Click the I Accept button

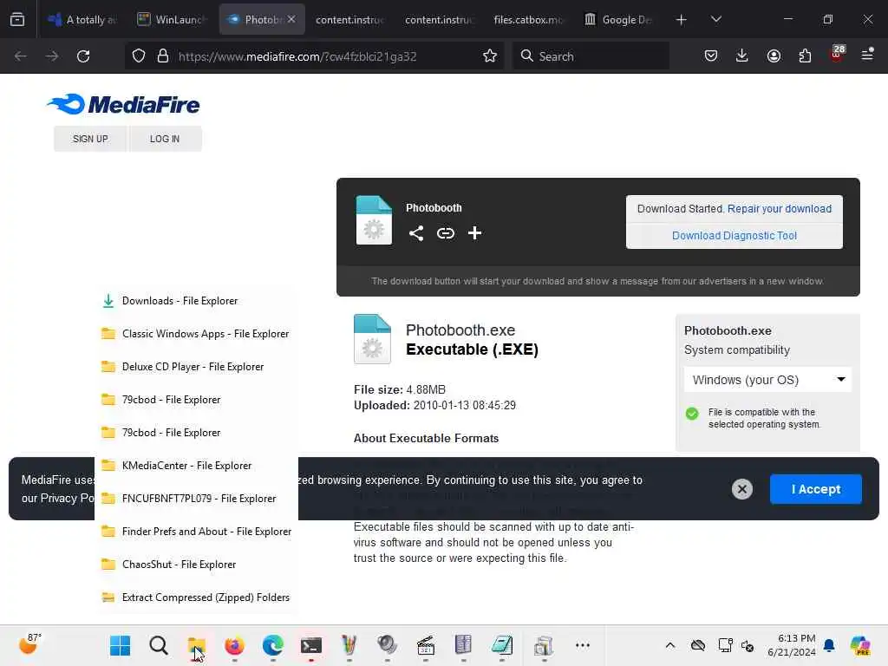[x=815, y=489]
